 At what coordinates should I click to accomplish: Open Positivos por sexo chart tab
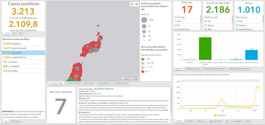point(193,68)
